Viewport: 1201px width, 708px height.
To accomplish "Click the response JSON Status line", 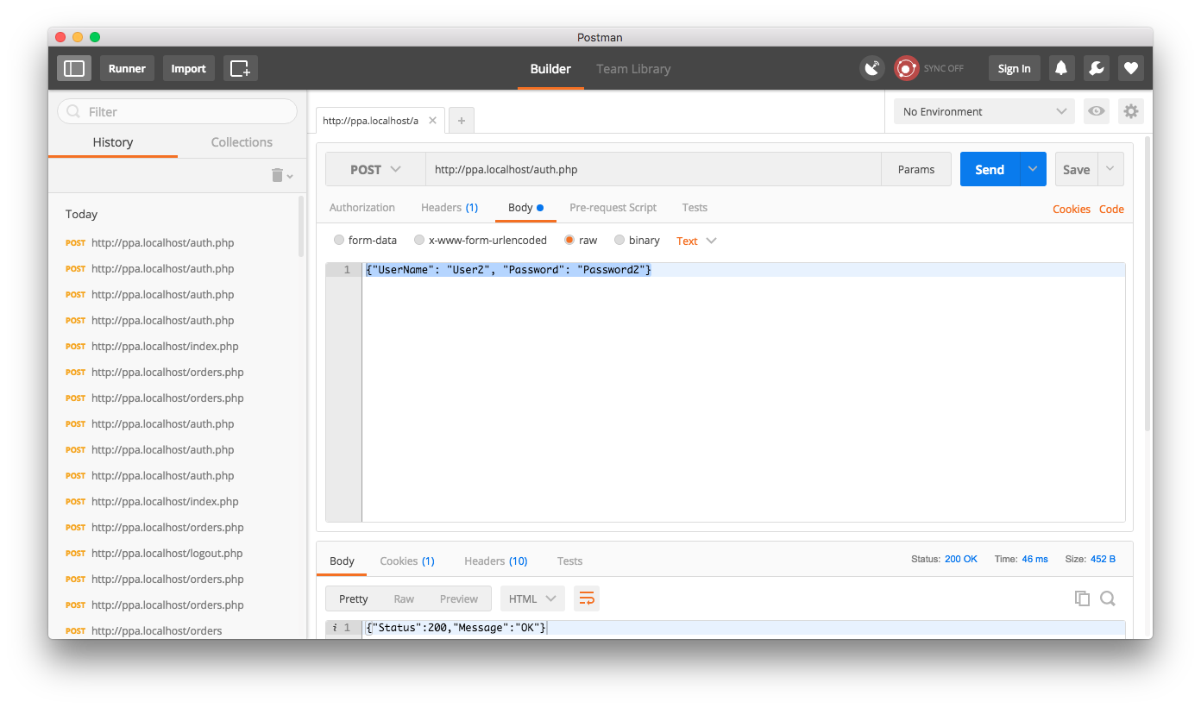I will coord(744,628).
